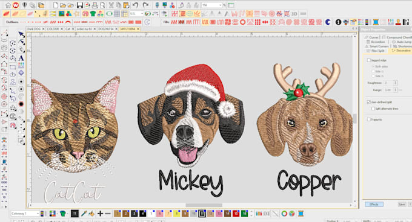Click the plus add color icon

tap(100, 214)
